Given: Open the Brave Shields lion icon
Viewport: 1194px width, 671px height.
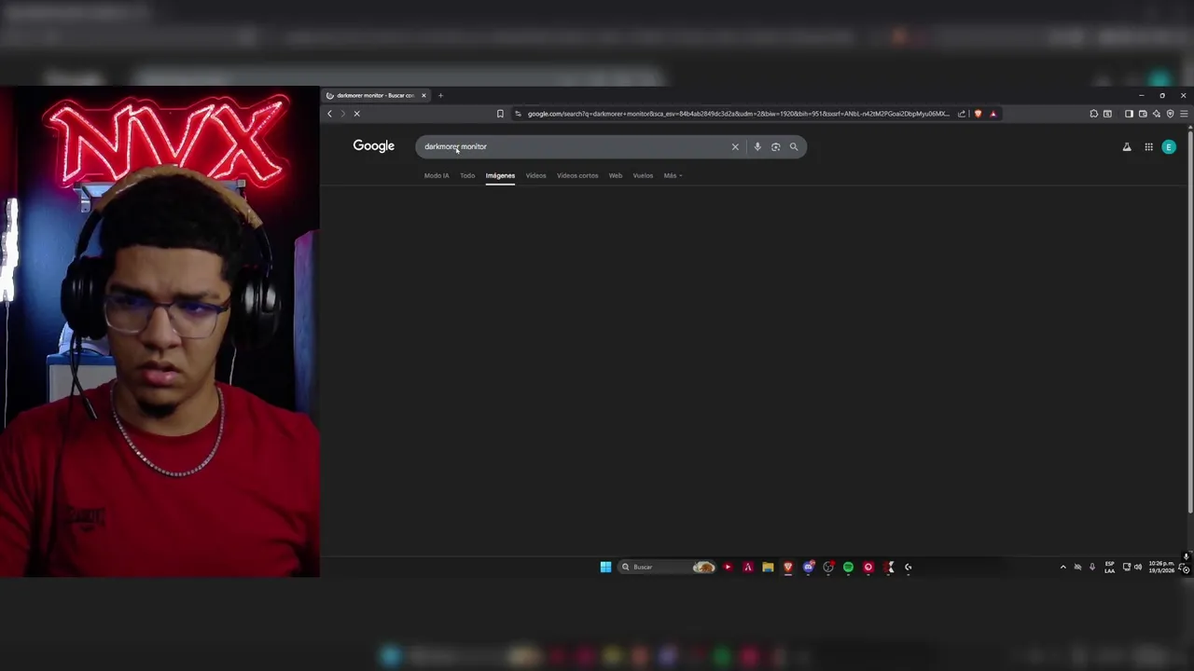Looking at the screenshot, I should tap(978, 114).
